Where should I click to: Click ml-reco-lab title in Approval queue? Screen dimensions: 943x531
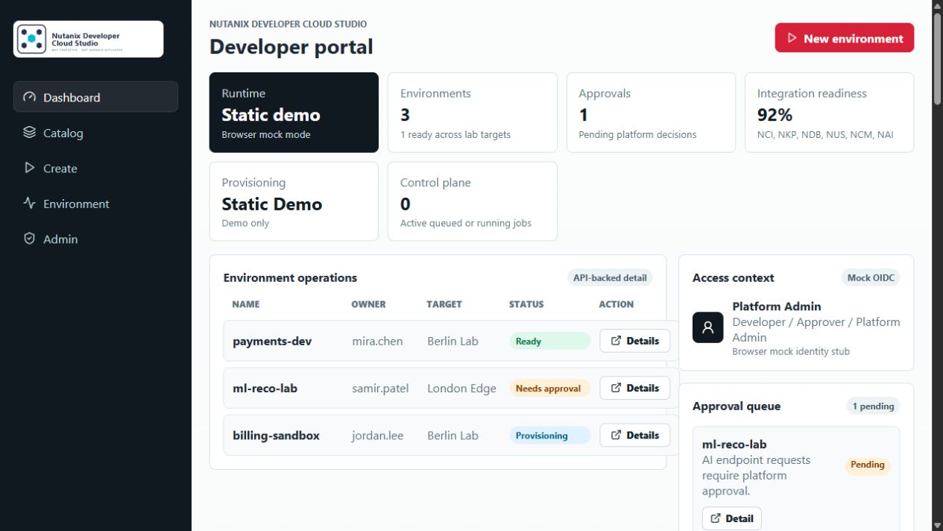[x=734, y=444]
